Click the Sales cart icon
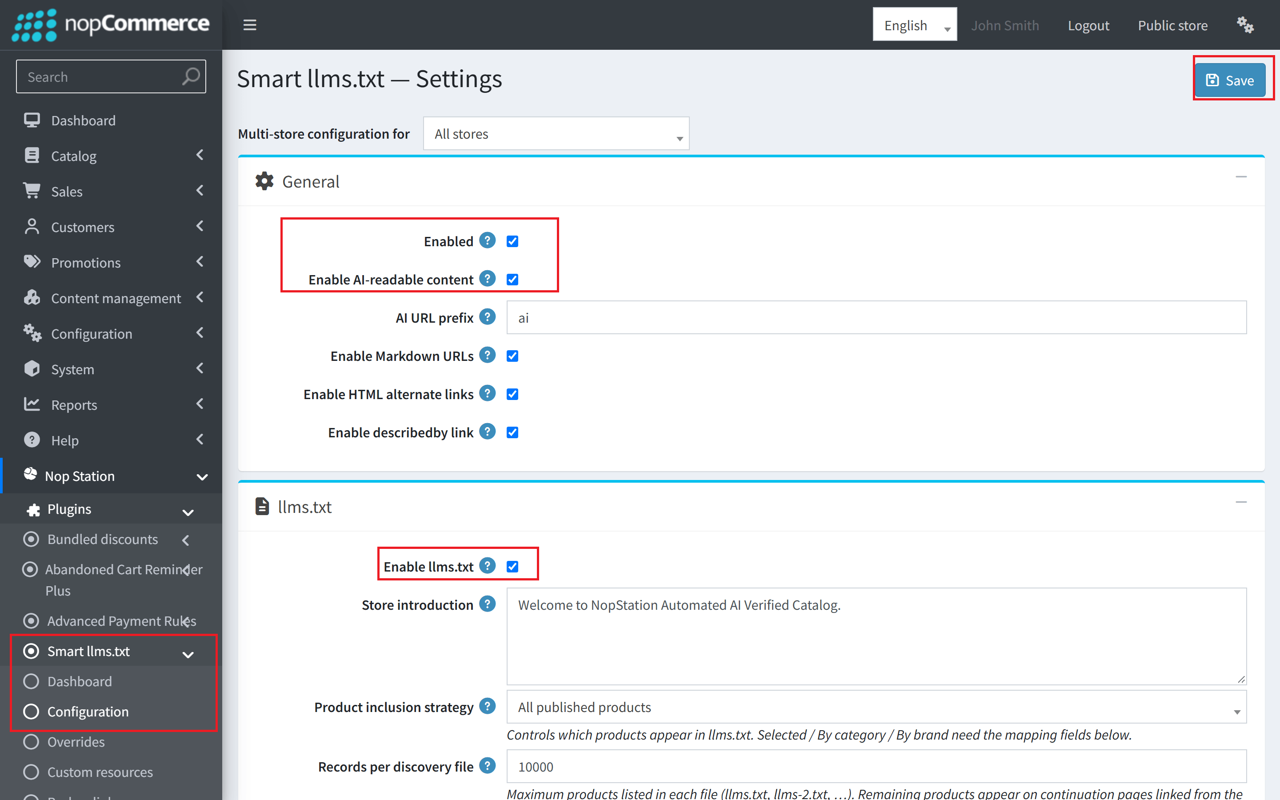Viewport: 1280px width, 800px height. click(x=32, y=191)
